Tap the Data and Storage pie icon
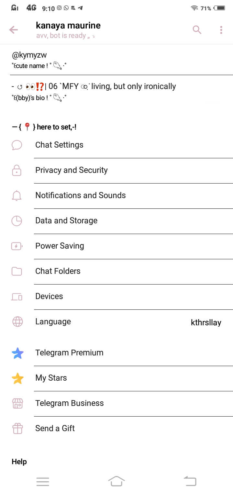Viewport: 233px width, 492px height. tap(17, 221)
